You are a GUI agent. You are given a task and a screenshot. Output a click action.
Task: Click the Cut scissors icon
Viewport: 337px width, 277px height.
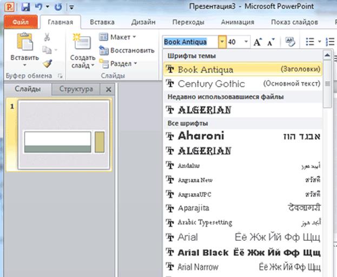[47, 37]
